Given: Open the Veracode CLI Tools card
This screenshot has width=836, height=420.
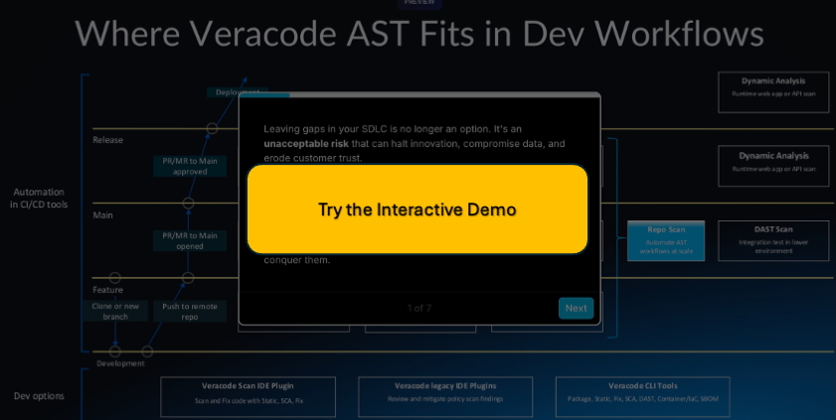Looking at the screenshot, I should (x=642, y=396).
